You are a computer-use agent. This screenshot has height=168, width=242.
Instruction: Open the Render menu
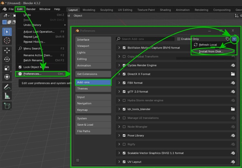click(31, 9)
